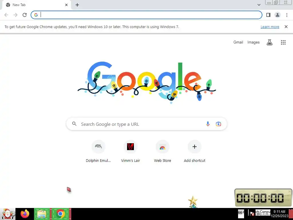Click the action center flag tray icon

(x=252, y=213)
